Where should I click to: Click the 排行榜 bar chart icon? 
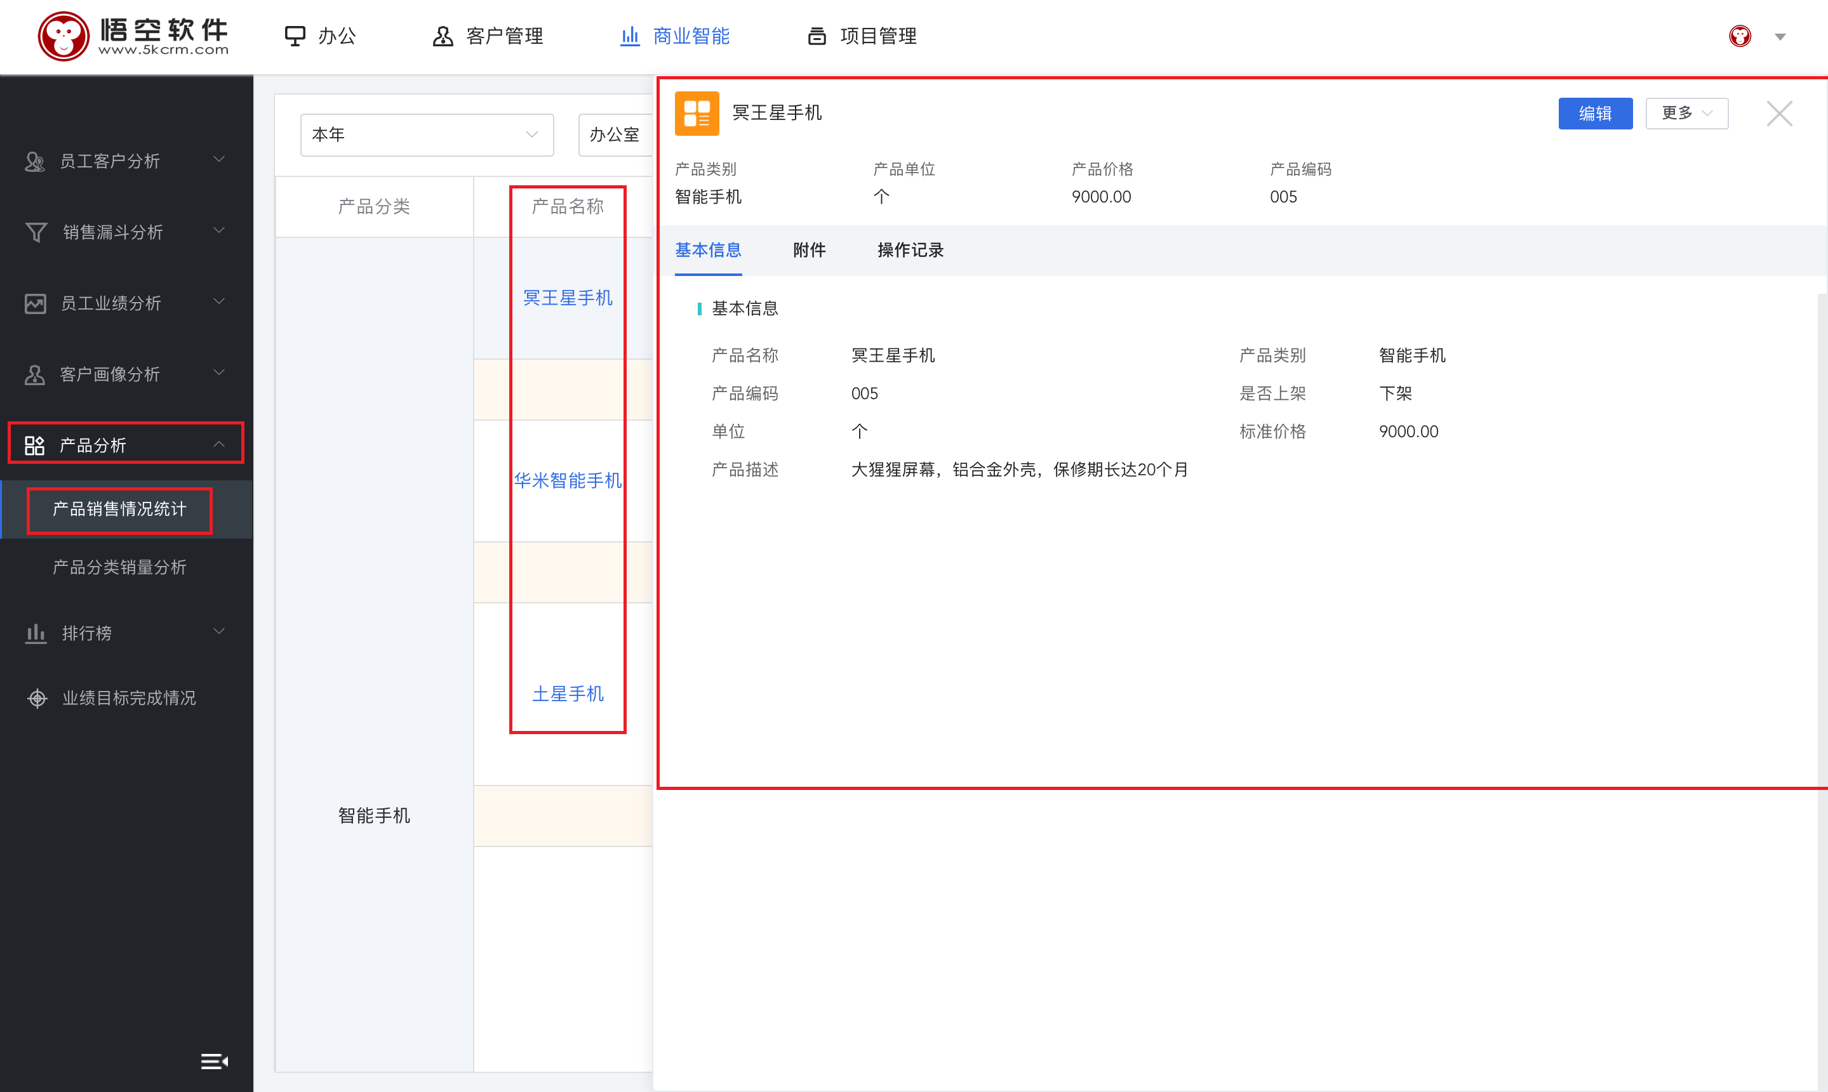coord(36,633)
